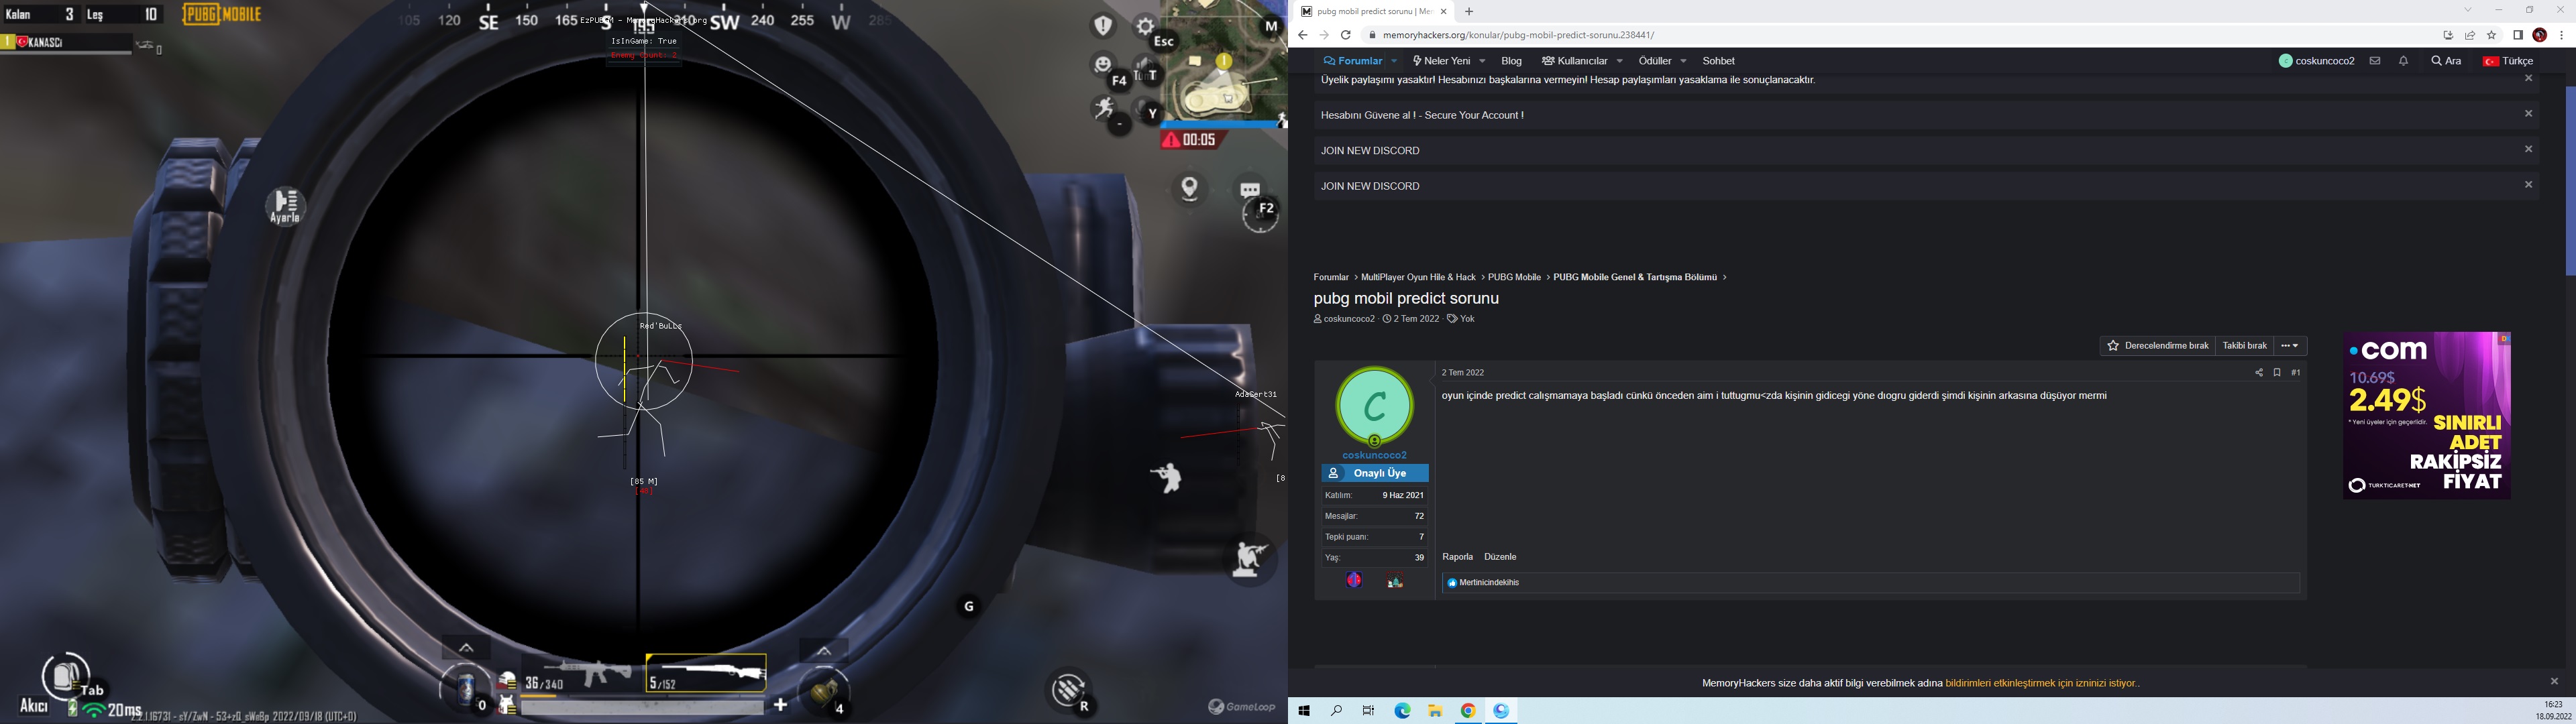Dismiss the first JOIN NEW DISCORD notice

[2528, 150]
